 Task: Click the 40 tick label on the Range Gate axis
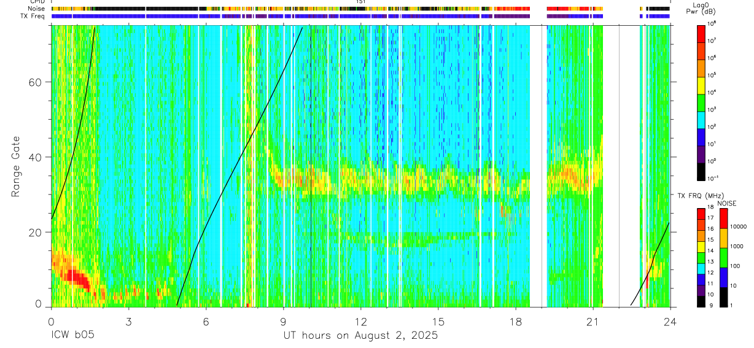click(35, 157)
